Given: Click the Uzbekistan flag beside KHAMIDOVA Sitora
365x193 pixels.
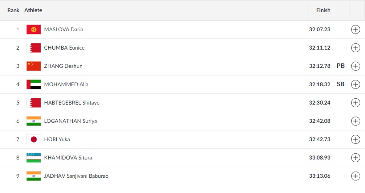Looking at the screenshot, I should click(x=34, y=158).
